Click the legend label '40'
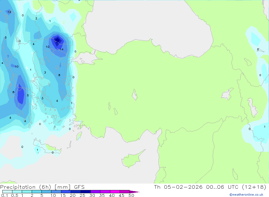269x197 pixels. [112, 195]
